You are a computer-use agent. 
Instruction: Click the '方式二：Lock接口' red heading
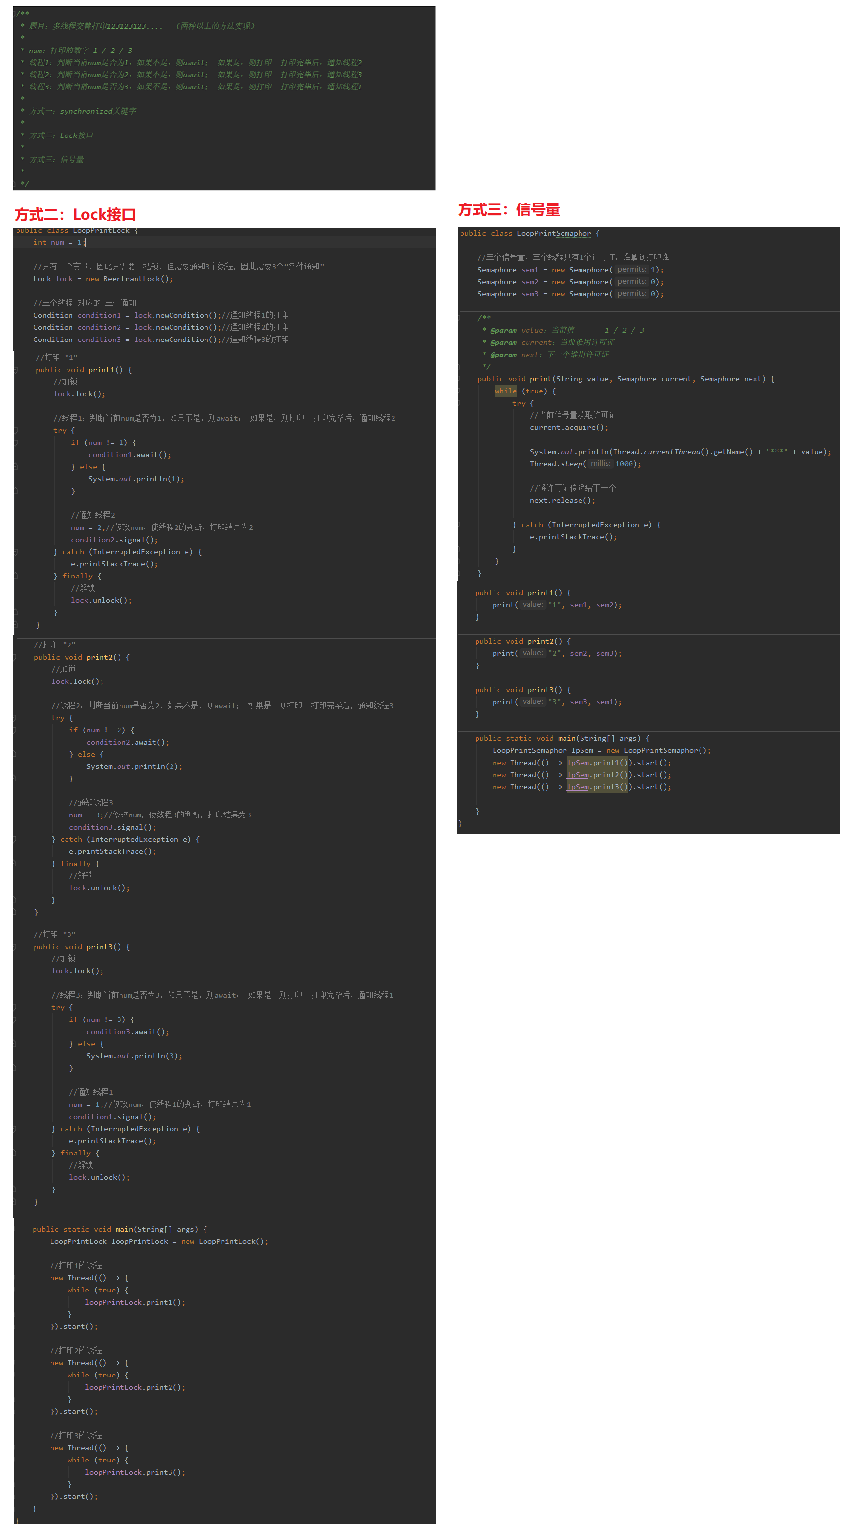(x=75, y=214)
